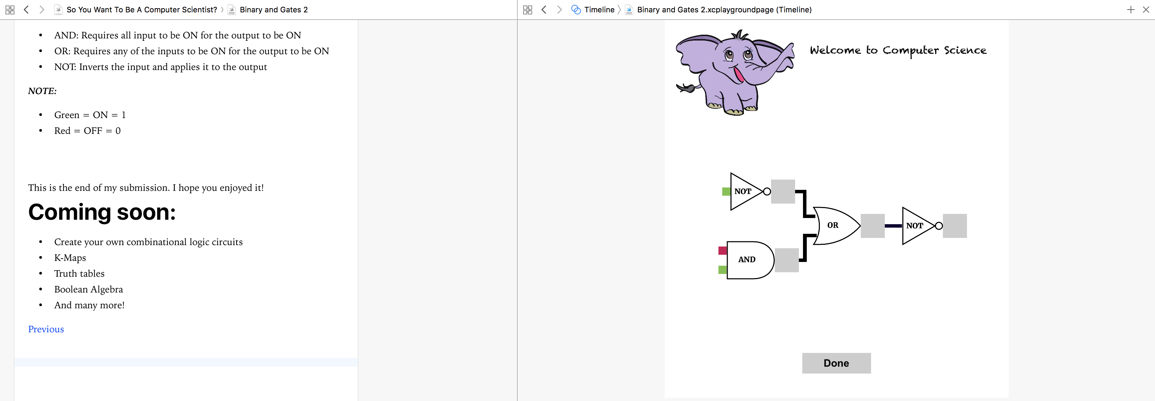
Task: Go forward in left editor history
Action: click(42, 9)
